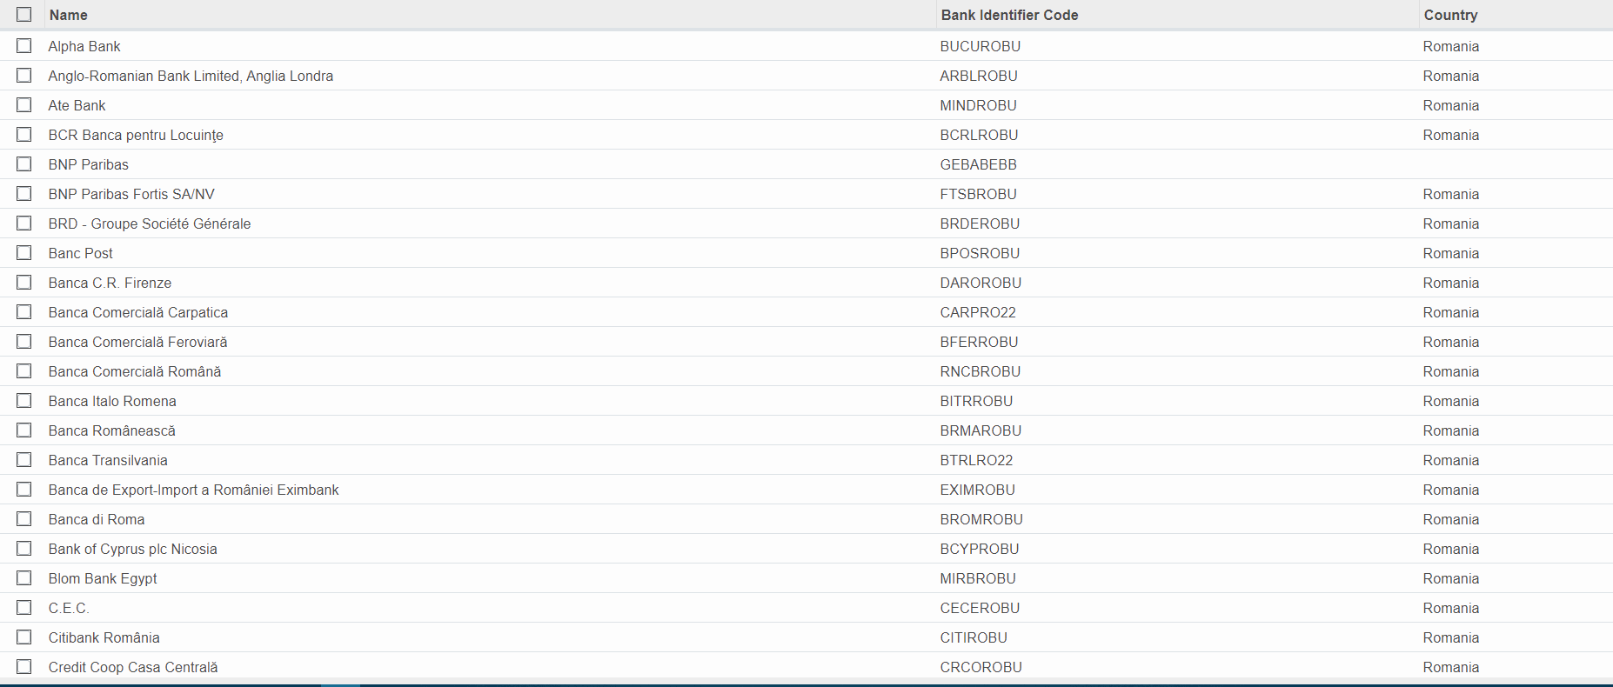The height and width of the screenshot is (687, 1613).
Task: Select the BCR Banca pentru Locuințe checkbox
Action: point(23,135)
